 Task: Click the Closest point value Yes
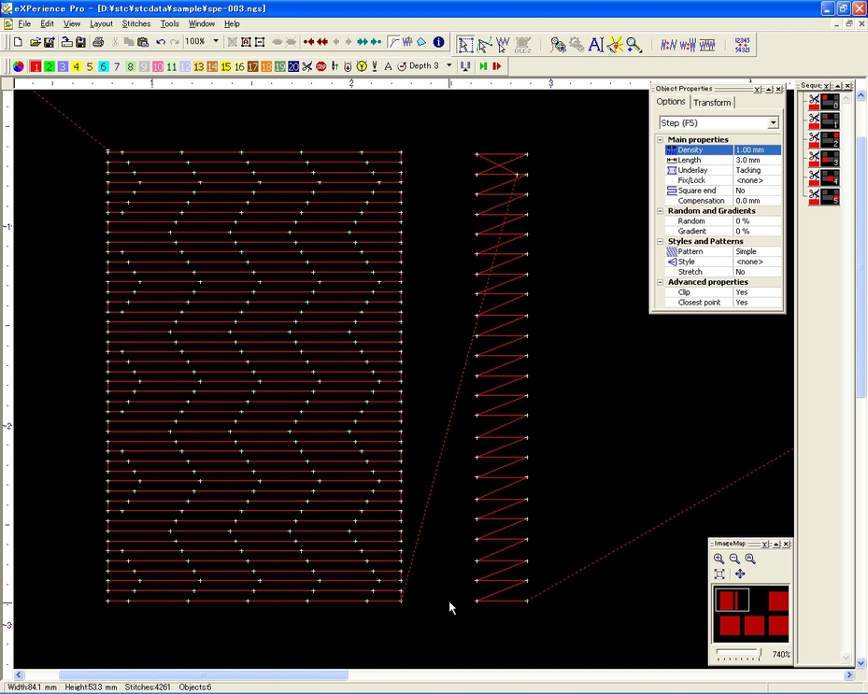click(x=758, y=303)
